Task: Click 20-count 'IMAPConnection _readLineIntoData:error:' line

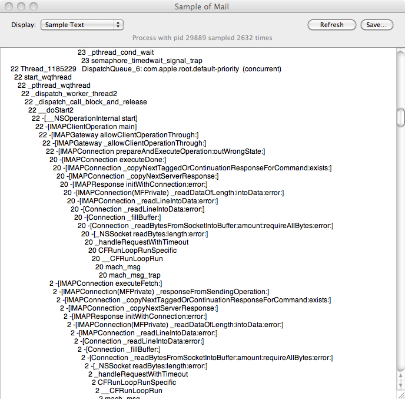Action: 142,201
